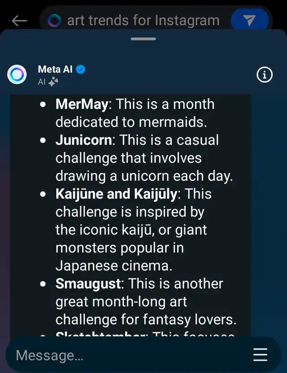The width and height of the screenshot is (287, 373).
Task: Tap the 'Japanese cinema.' text line
Action: point(114,266)
